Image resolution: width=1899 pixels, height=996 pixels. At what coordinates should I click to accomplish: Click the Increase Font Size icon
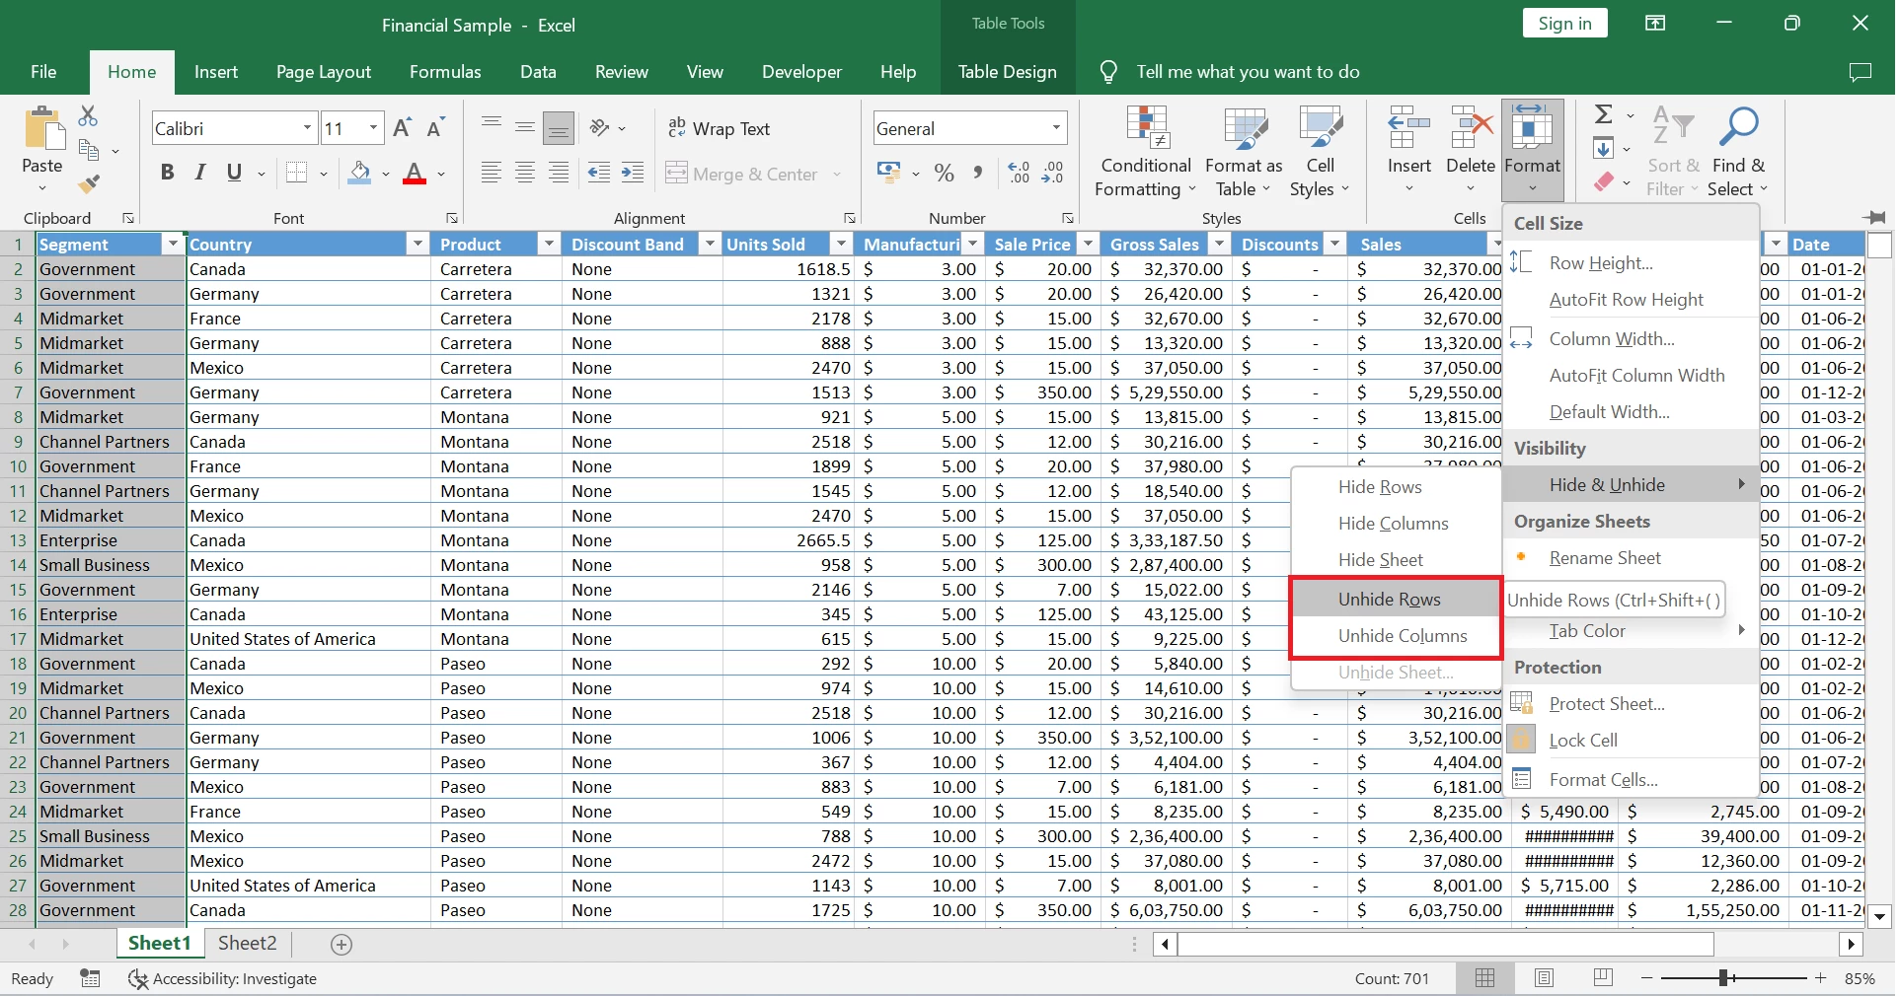click(x=402, y=128)
